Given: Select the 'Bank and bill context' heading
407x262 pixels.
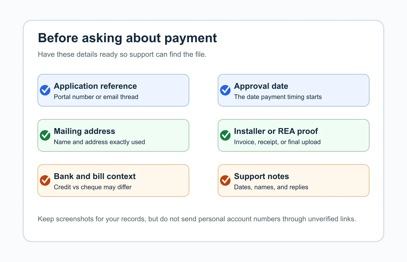Looking at the screenshot, I should click(x=95, y=176).
